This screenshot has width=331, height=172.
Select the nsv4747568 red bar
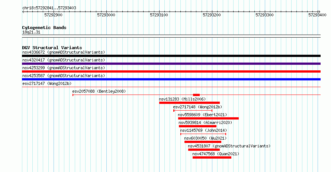pyautogui.click(x=212, y=157)
